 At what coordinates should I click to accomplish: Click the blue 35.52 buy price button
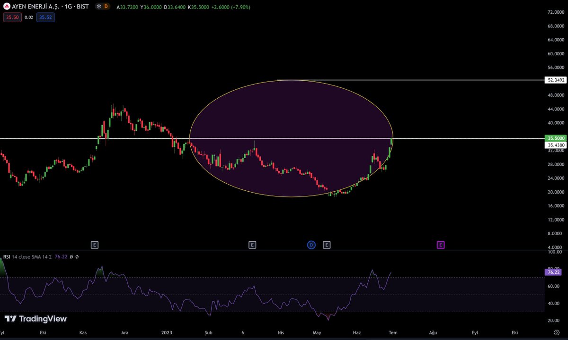(45, 17)
